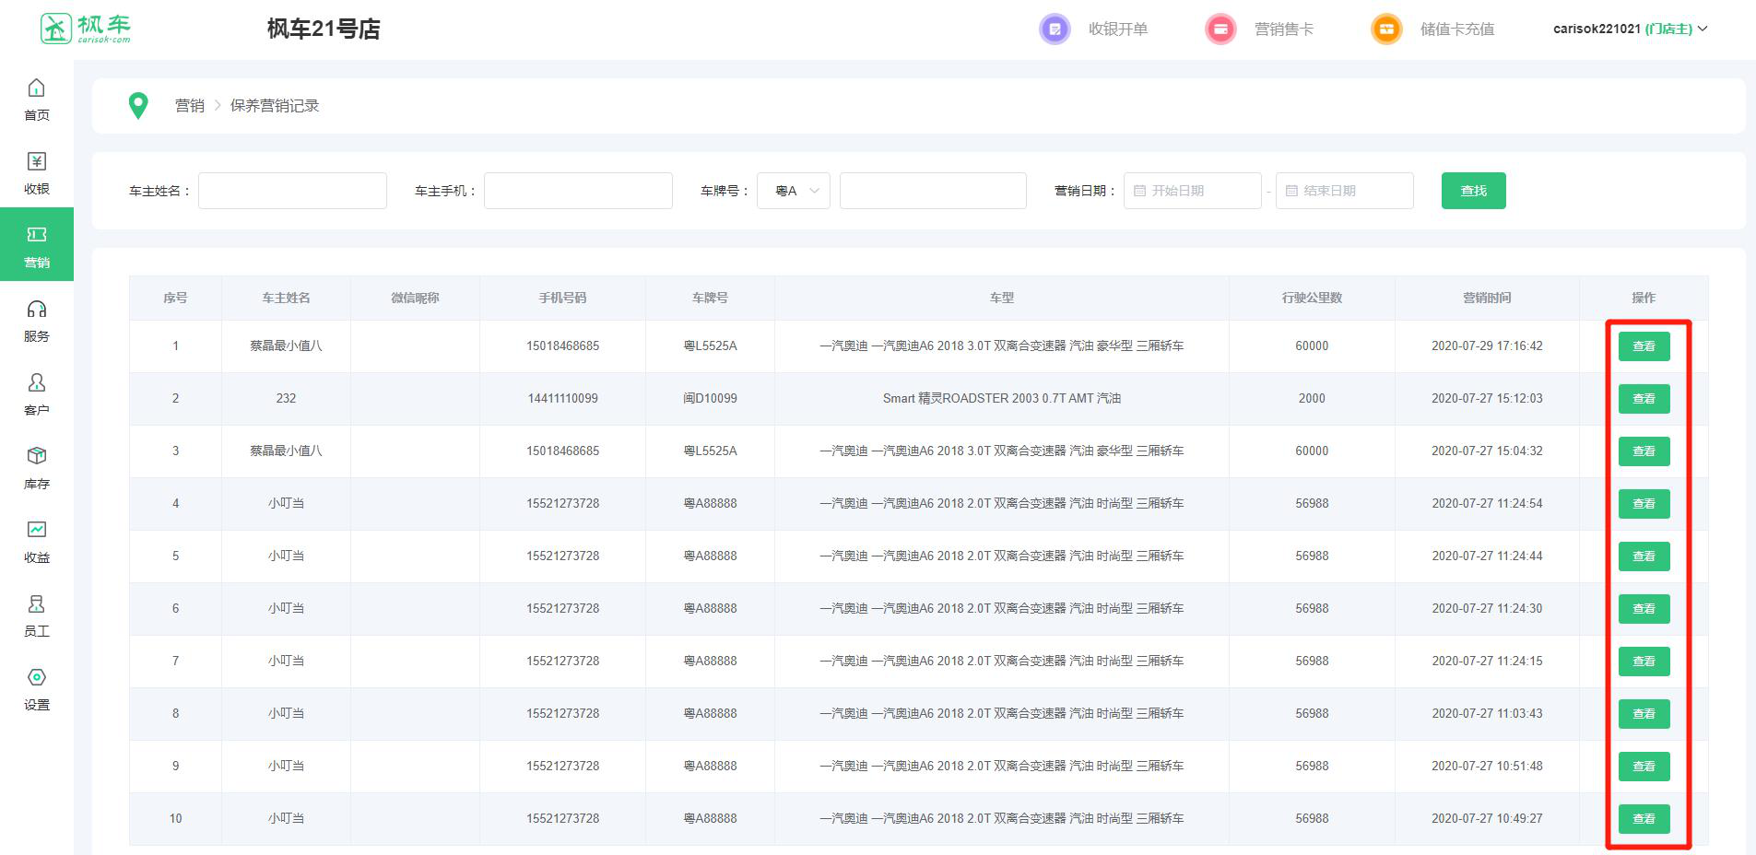Click timestamp 2020-07-27 10:49:27

[x=1487, y=819]
